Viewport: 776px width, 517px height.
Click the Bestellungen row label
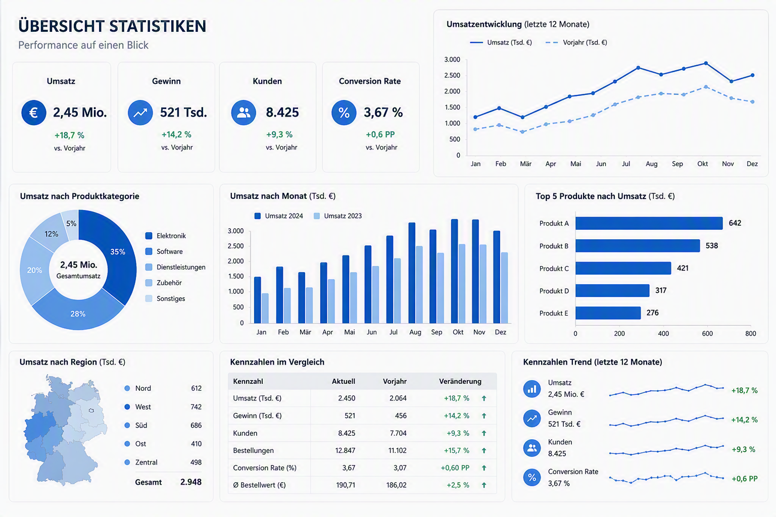[254, 450]
